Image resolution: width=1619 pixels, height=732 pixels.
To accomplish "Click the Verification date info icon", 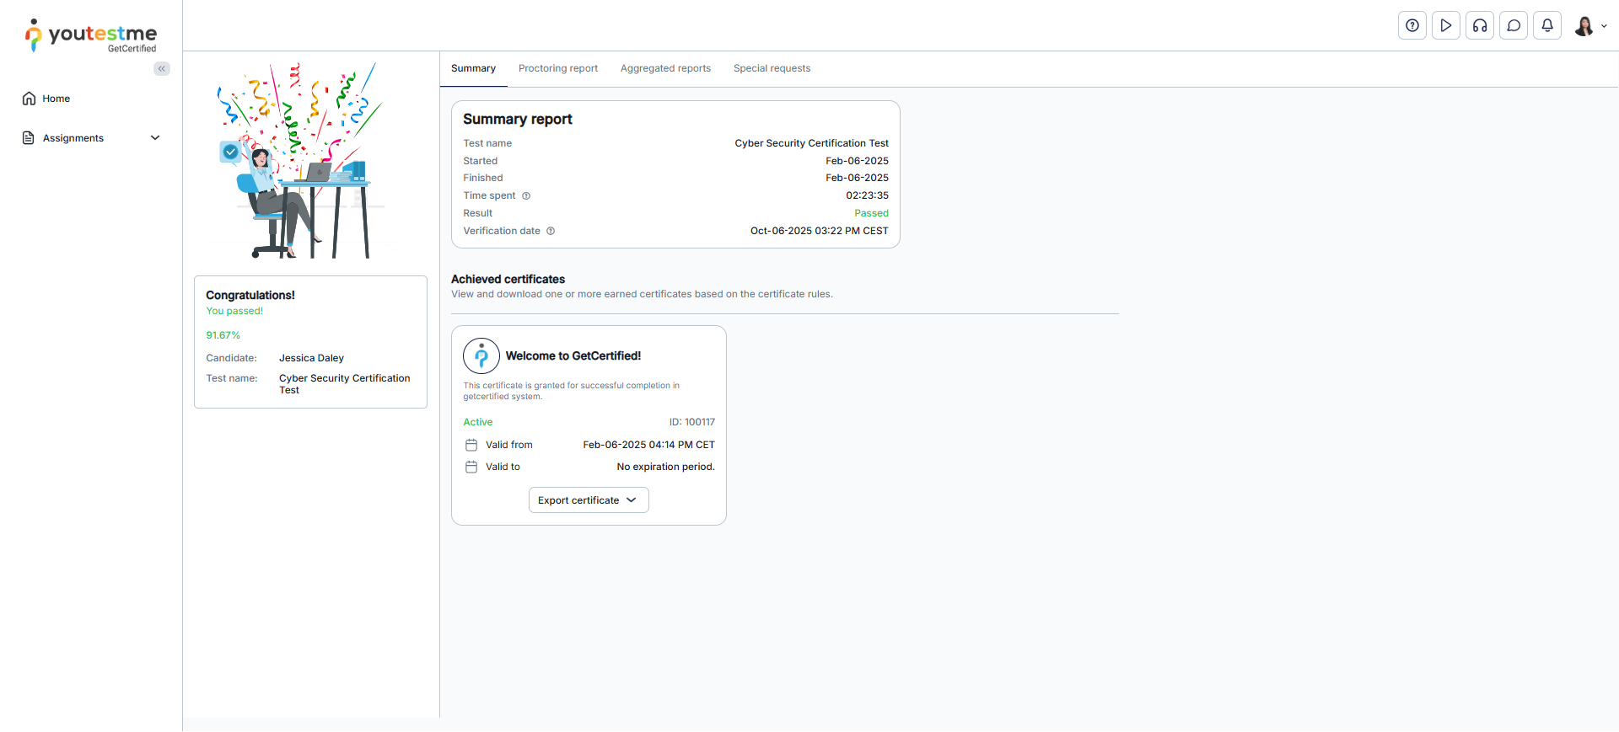I will (x=551, y=231).
